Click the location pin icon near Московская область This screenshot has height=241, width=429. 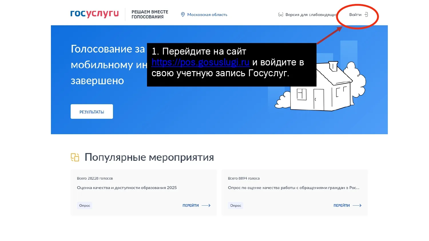(x=183, y=15)
